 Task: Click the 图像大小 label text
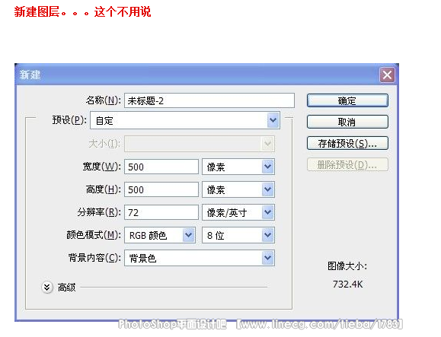coord(347,266)
